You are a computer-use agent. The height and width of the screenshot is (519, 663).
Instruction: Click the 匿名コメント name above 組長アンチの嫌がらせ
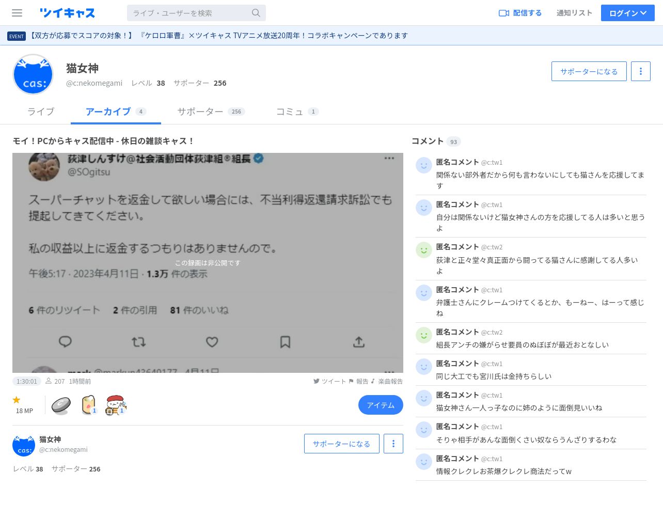tap(457, 332)
